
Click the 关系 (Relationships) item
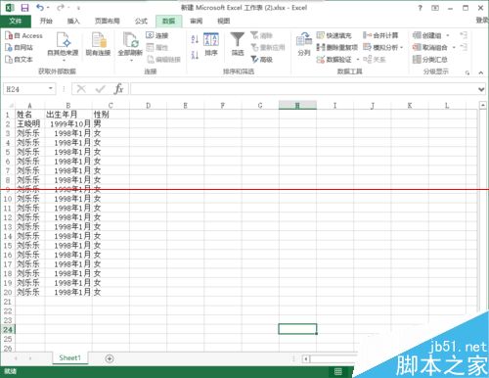375,60
